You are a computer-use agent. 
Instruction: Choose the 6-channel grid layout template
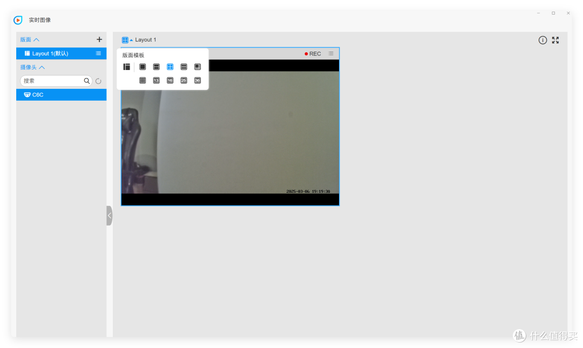pos(184,67)
